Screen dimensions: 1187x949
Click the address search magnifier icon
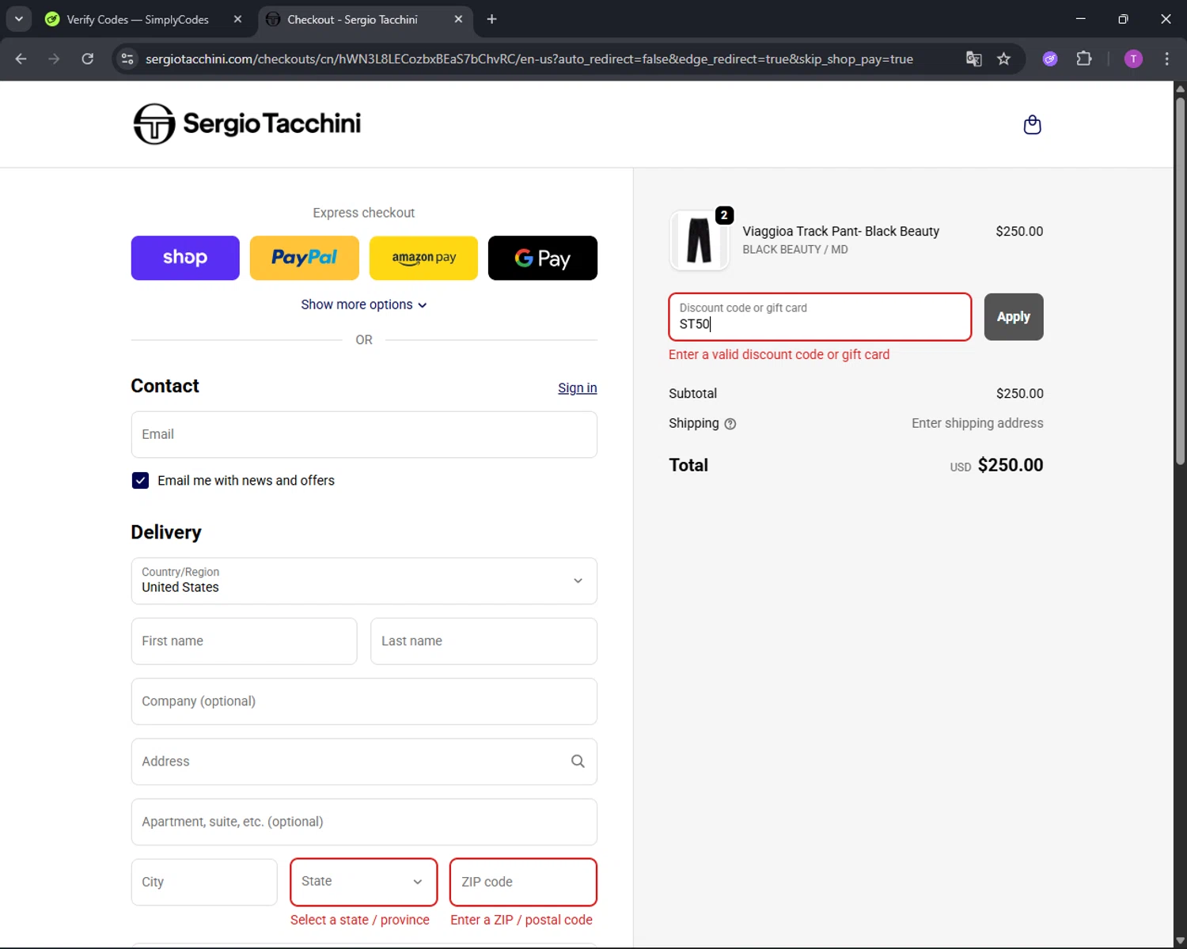tap(578, 761)
